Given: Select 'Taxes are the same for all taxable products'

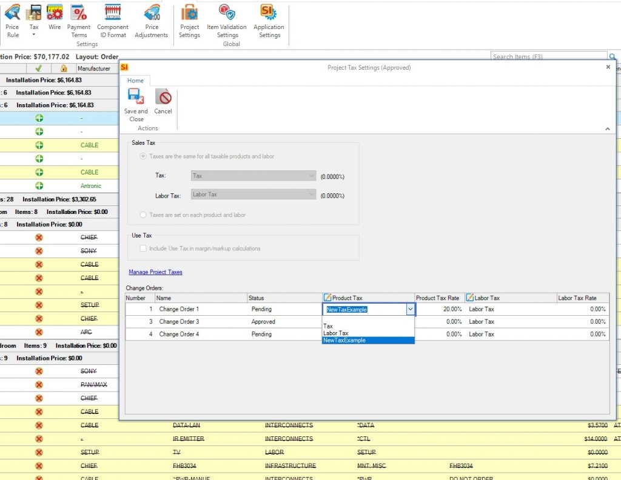Looking at the screenshot, I should (143, 155).
